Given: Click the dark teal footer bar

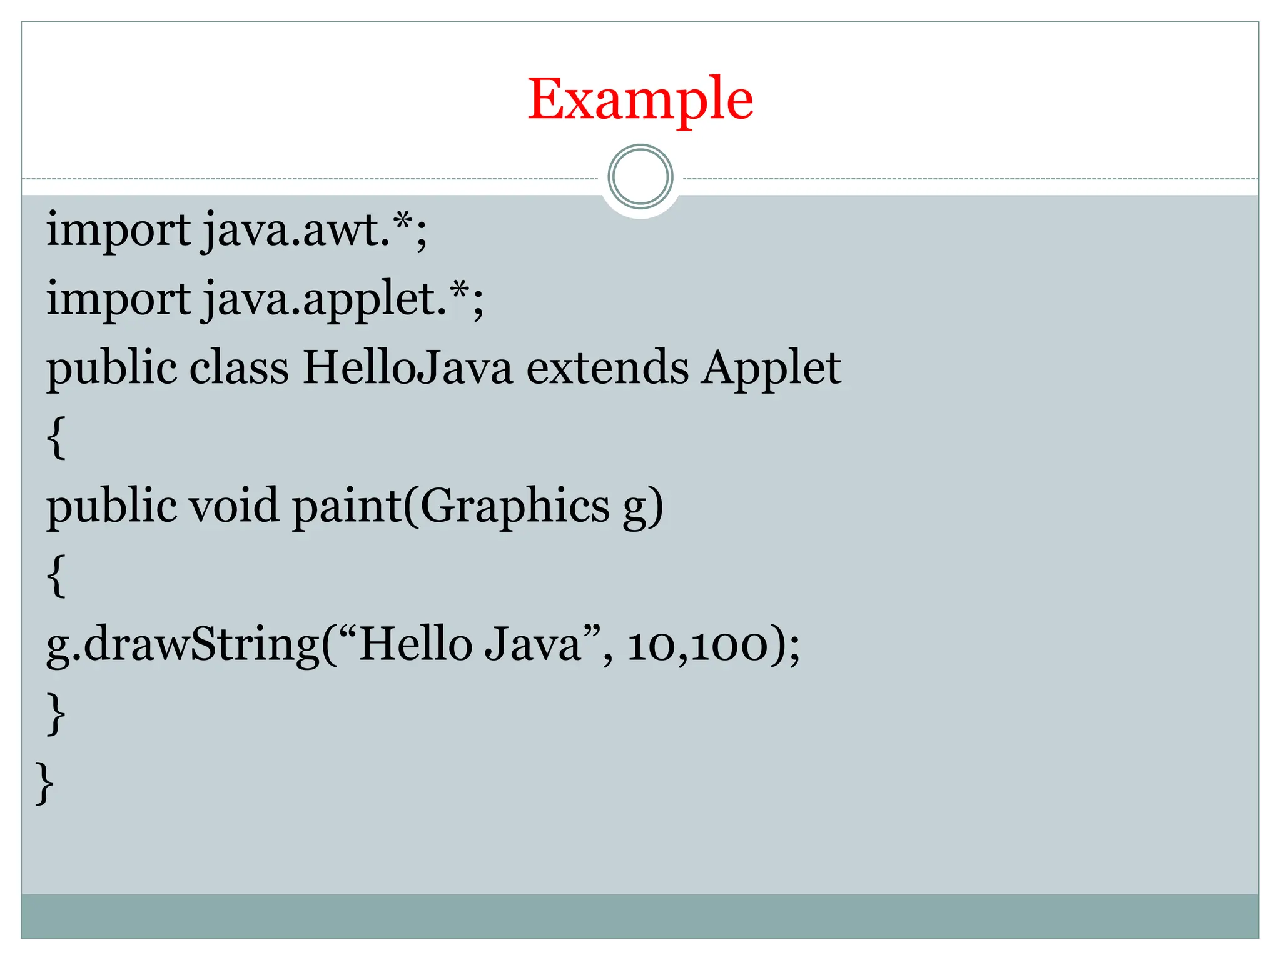Looking at the screenshot, I should click(640, 916).
